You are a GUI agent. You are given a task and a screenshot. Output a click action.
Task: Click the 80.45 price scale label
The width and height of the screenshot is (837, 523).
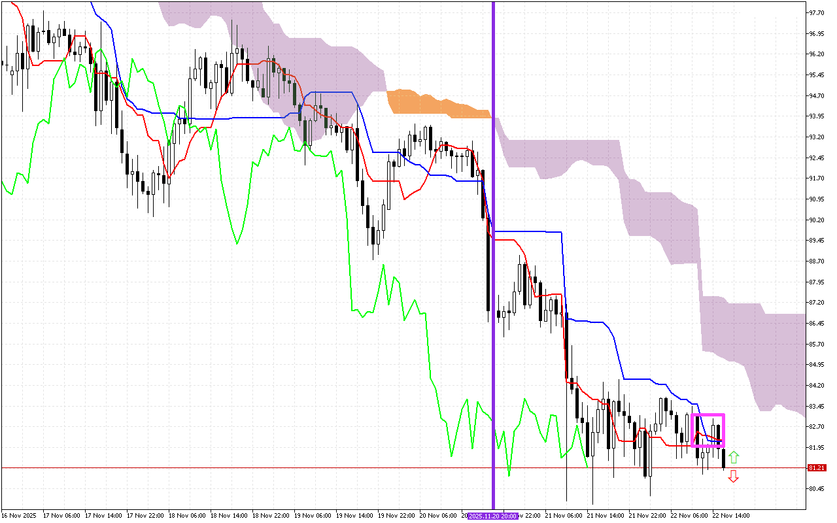pos(815,489)
